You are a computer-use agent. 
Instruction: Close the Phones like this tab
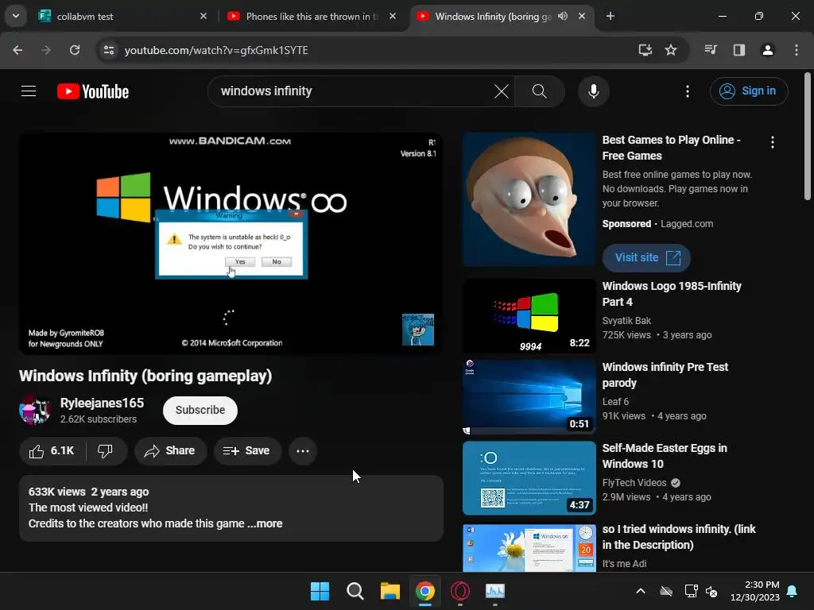click(393, 17)
